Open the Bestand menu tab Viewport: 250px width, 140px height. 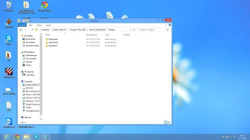point(22,25)
